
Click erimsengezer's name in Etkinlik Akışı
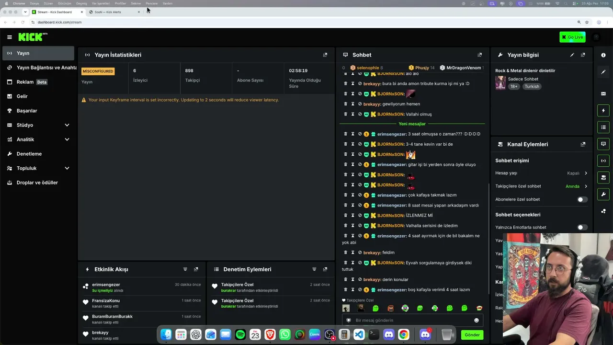pyautogui.click(x=106, y=285)
